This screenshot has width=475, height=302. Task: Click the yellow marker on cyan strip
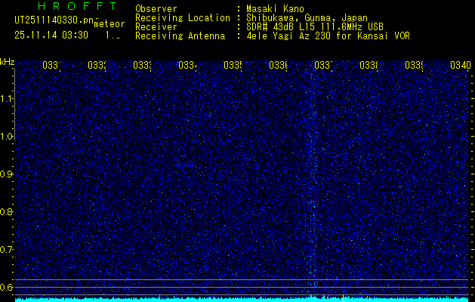(344, 298)
